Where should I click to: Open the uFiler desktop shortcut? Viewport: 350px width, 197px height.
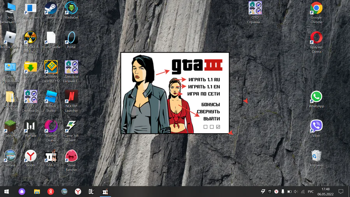coord(31,69)
